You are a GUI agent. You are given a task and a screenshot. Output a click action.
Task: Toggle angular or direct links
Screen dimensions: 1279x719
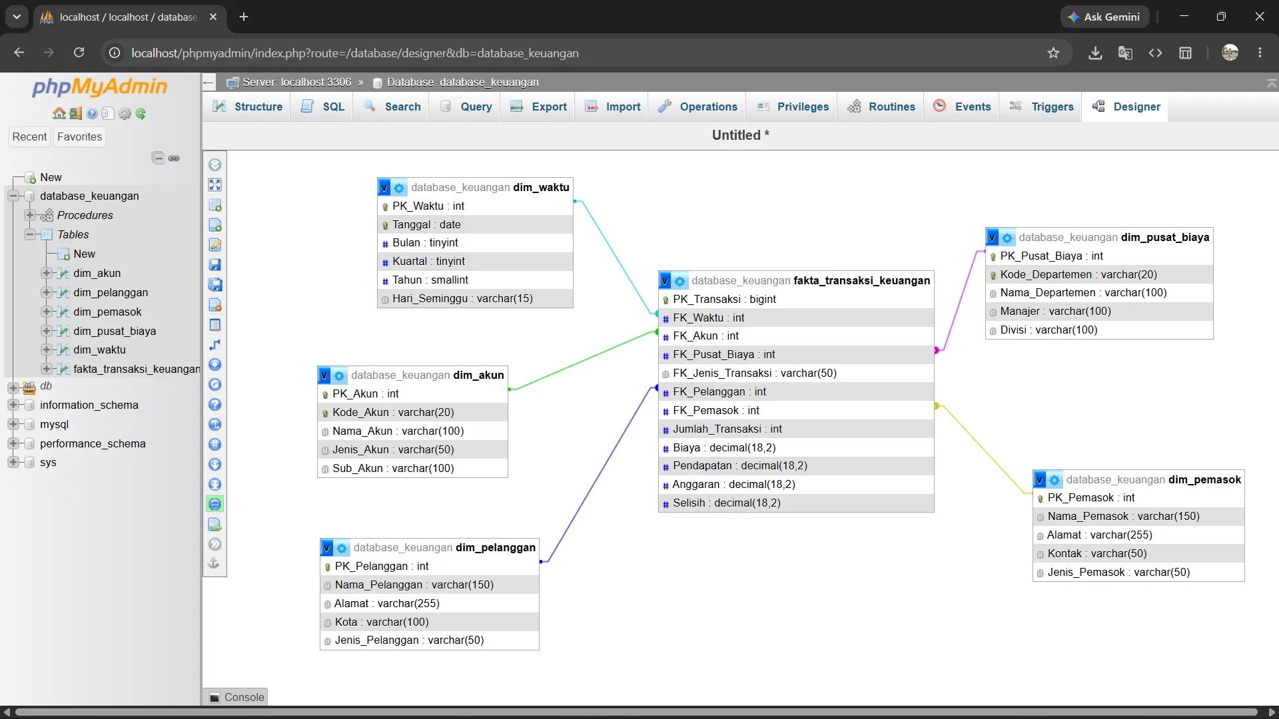click(214, 425)
